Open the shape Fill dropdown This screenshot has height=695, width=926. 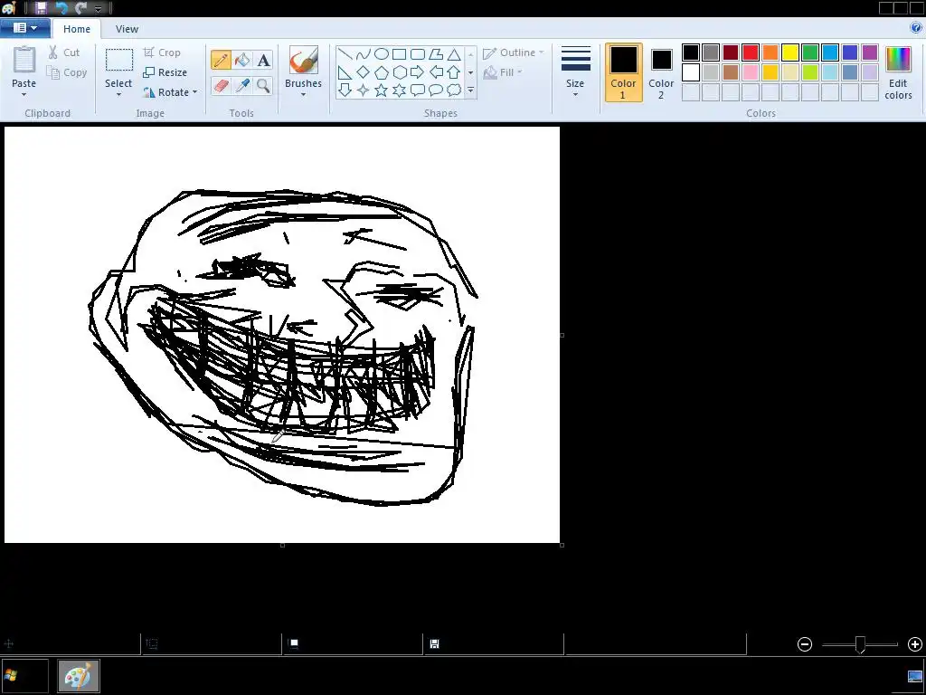tap(503, 72)
